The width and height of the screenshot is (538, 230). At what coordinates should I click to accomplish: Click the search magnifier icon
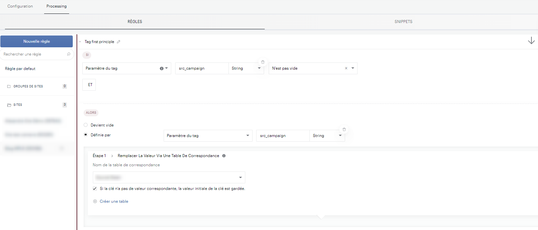[x=68, y=54]
